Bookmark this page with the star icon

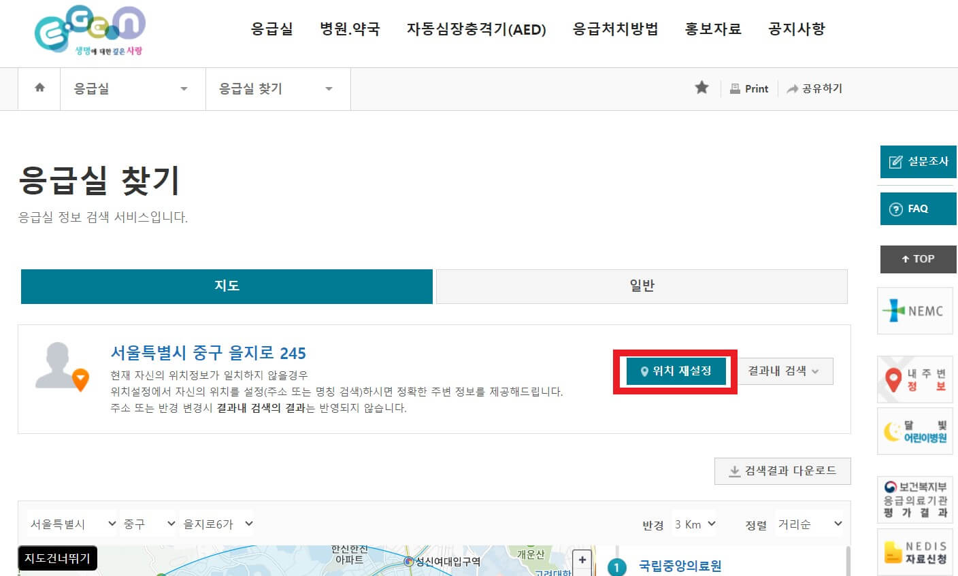tap(701, 88)
